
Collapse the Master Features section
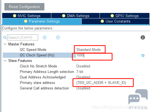click(5, 44)
